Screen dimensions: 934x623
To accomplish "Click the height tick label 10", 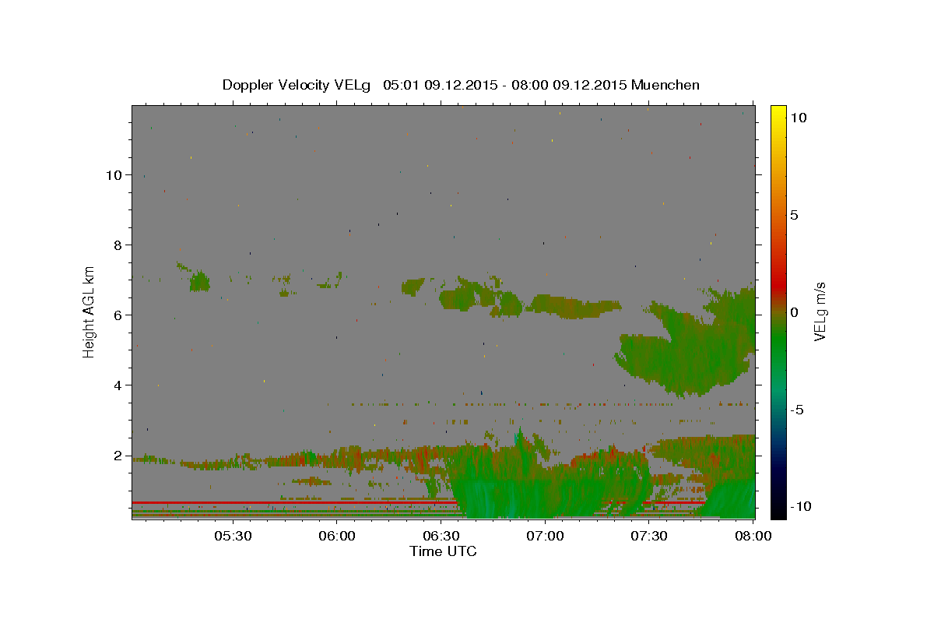I will (x=114, y=175).
